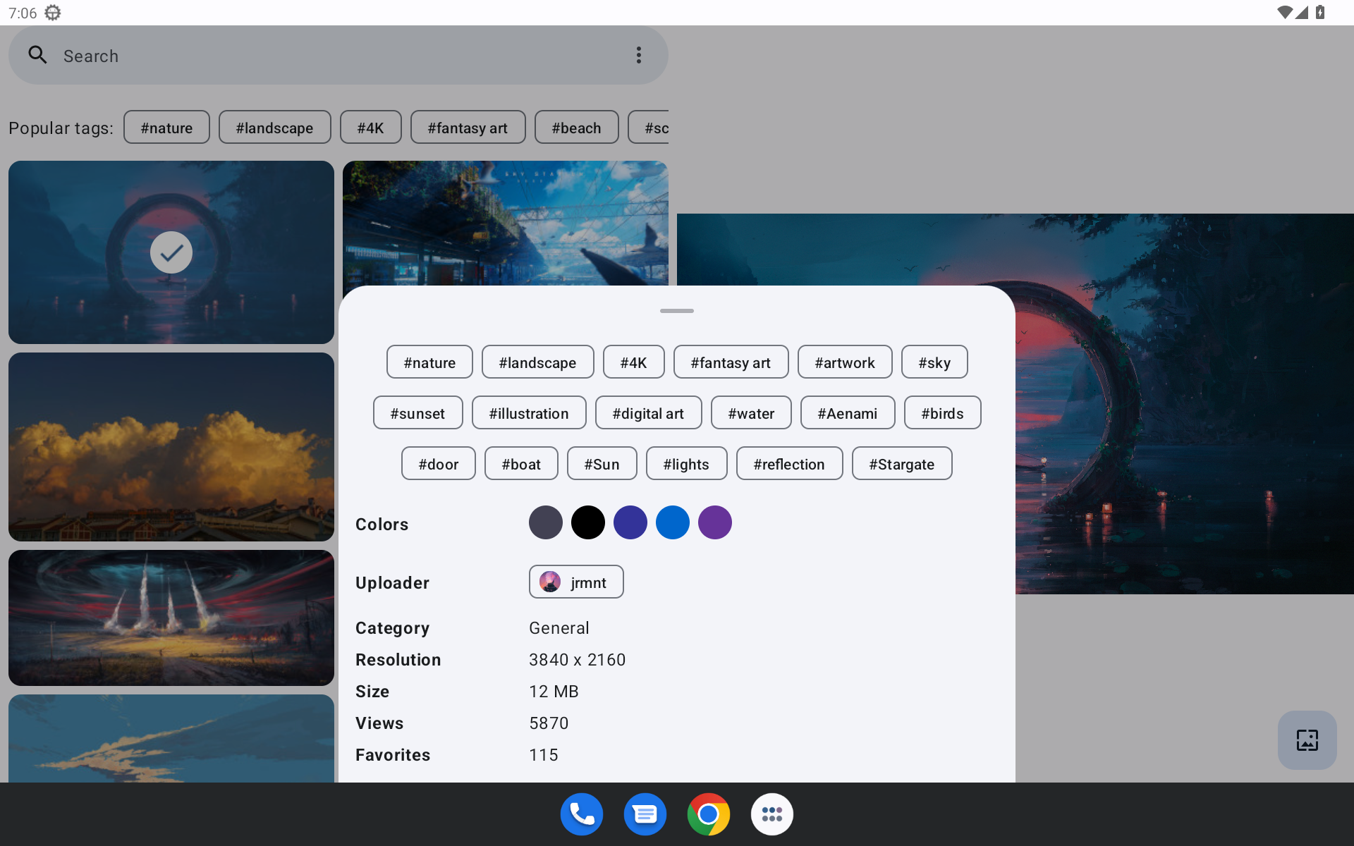The image size is (1354, 846).
Task: Open the three-dot overflow menu
Action: 638,55
